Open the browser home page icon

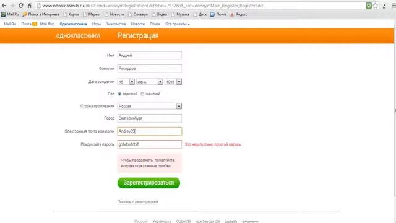29,6
